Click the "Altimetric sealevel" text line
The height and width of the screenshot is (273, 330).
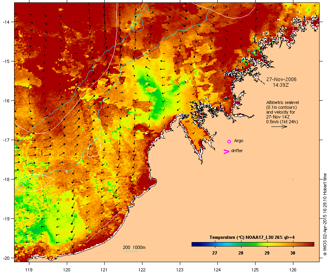283,102
